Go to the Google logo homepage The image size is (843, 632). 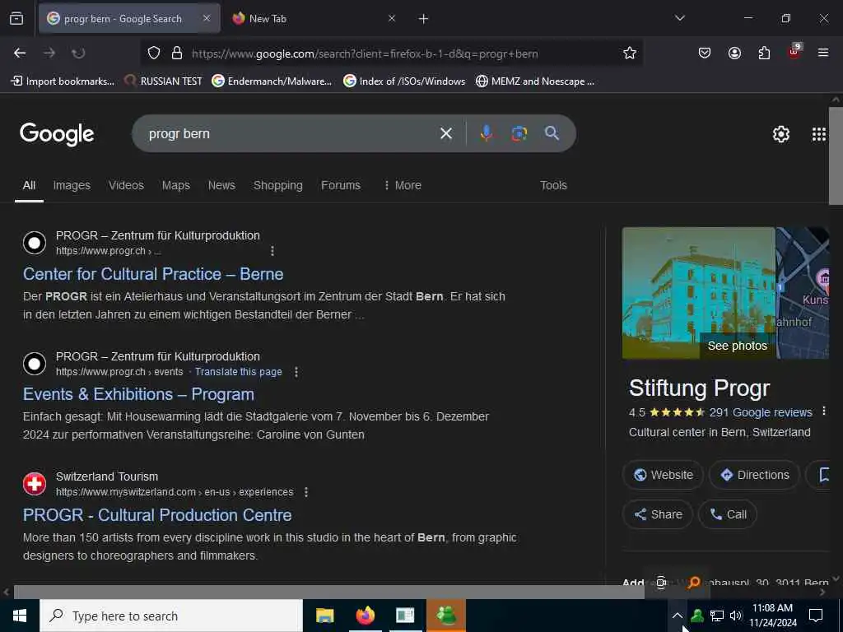coord(57,134)
